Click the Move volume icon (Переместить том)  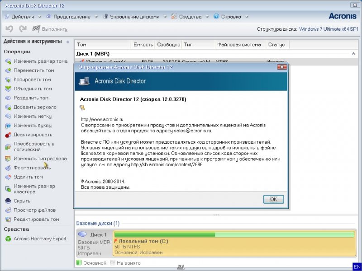coord(8,70)
